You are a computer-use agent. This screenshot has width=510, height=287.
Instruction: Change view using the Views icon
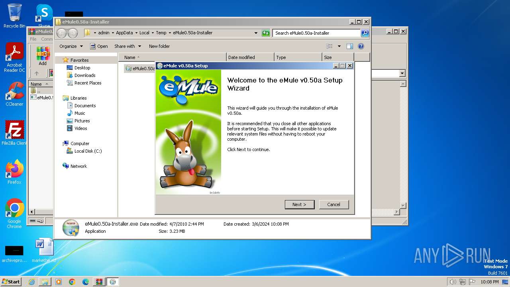(x=330, y=46)
